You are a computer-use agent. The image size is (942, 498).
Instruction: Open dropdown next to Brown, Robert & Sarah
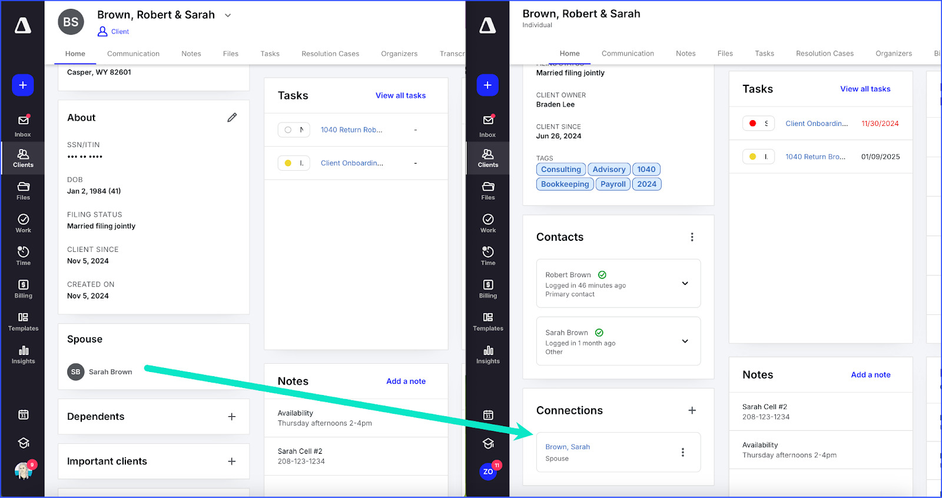click(x=228, y=15)
